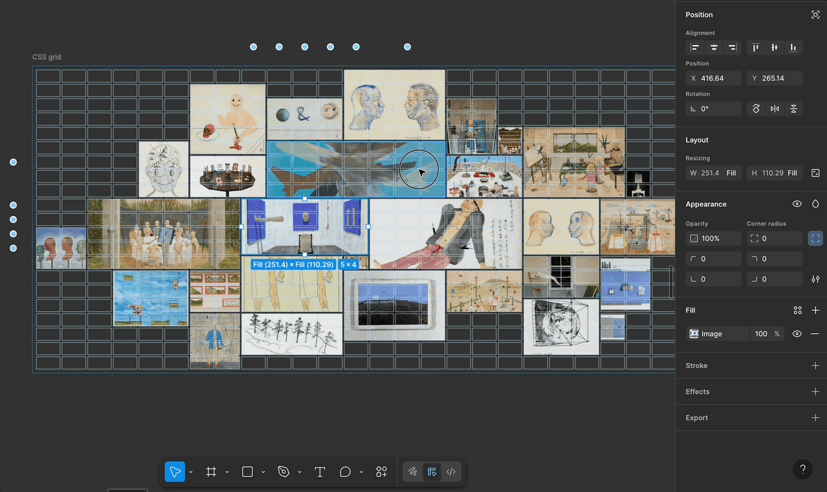827x492 pixels.
Task: Click the bottom-left corner radius field
Action: click(x=714, y=279)
